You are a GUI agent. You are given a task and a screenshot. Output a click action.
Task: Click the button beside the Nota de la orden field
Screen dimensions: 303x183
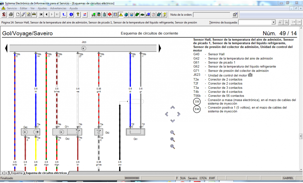pyautogui.click(x=235, y=15)
